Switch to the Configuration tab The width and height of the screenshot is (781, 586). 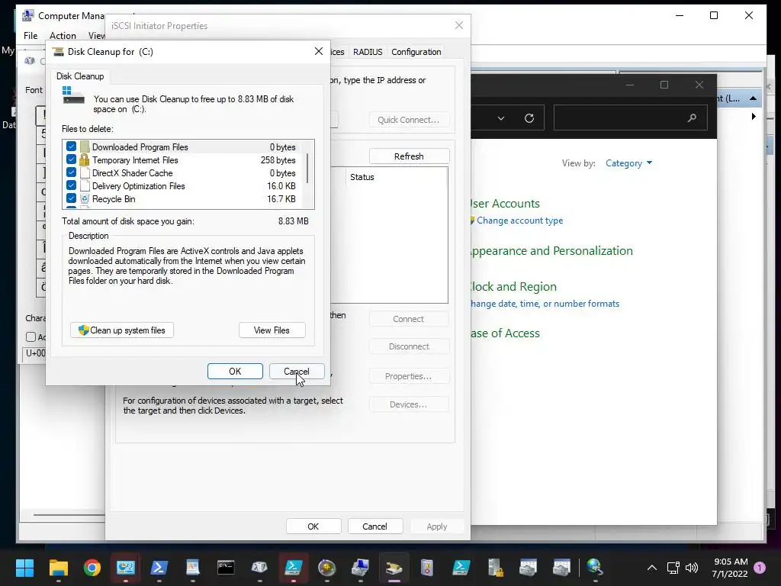[416, 52]
